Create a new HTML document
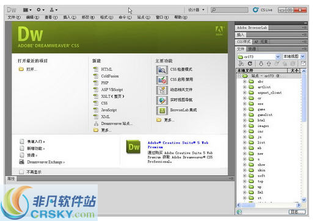314x221 pixels. coord(106,70)
